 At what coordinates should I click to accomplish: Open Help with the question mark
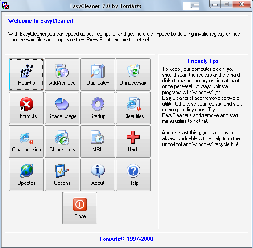click(x=133, y=175)
